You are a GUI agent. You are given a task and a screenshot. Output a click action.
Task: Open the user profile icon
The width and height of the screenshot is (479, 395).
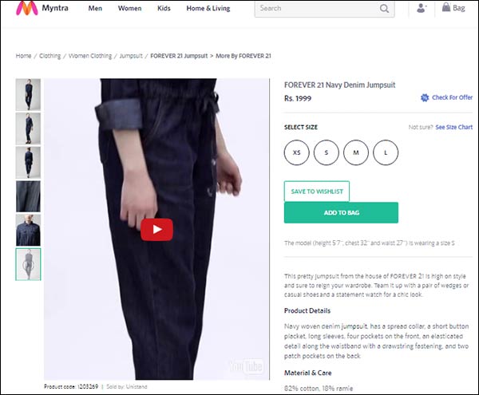tap(422, 8)
